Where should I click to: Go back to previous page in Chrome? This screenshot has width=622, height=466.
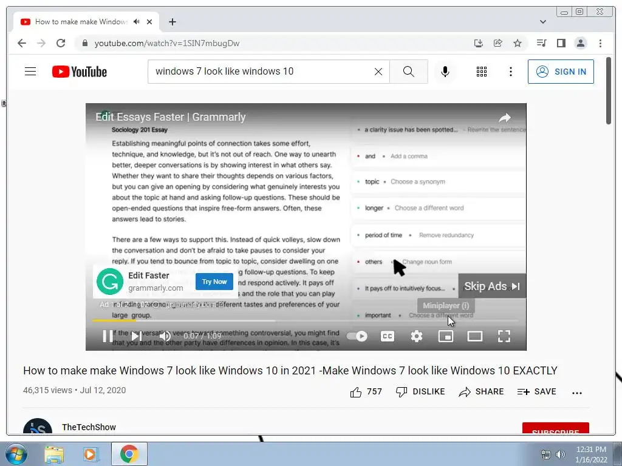22,43
